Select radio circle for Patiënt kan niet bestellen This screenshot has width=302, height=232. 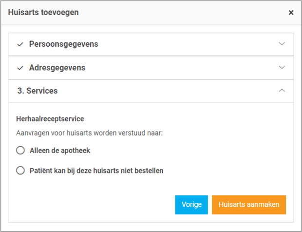[x=20, y=171]
